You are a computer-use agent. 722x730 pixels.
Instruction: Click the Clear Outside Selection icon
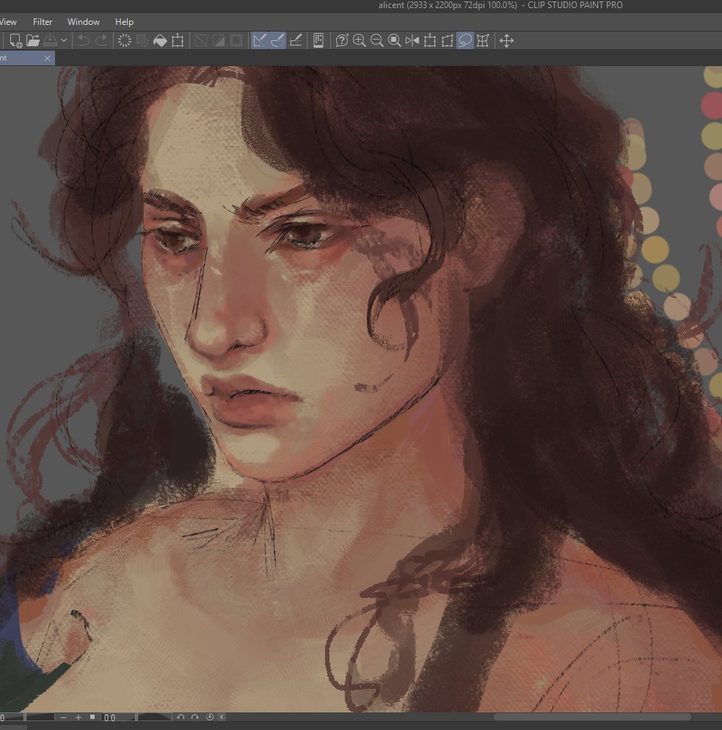tap(142, 40)
